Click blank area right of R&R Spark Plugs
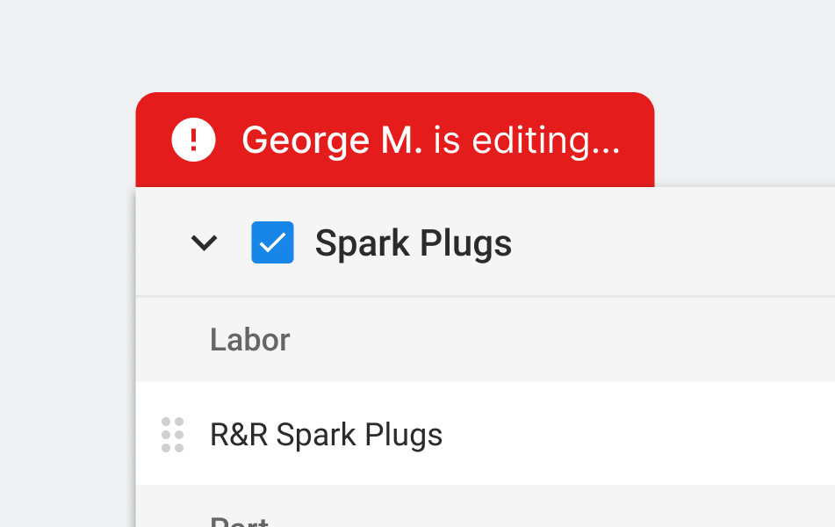The image size is (835, 527). point(639,434)
